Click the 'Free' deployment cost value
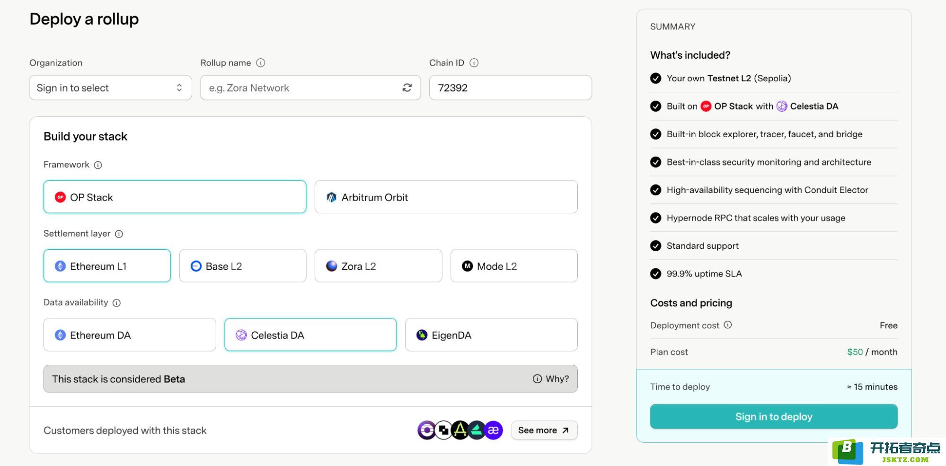The image size is (946, 466). click(x=888, y=325)
